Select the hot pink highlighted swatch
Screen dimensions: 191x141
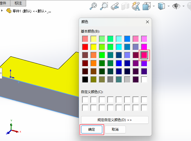click(144, 55)
